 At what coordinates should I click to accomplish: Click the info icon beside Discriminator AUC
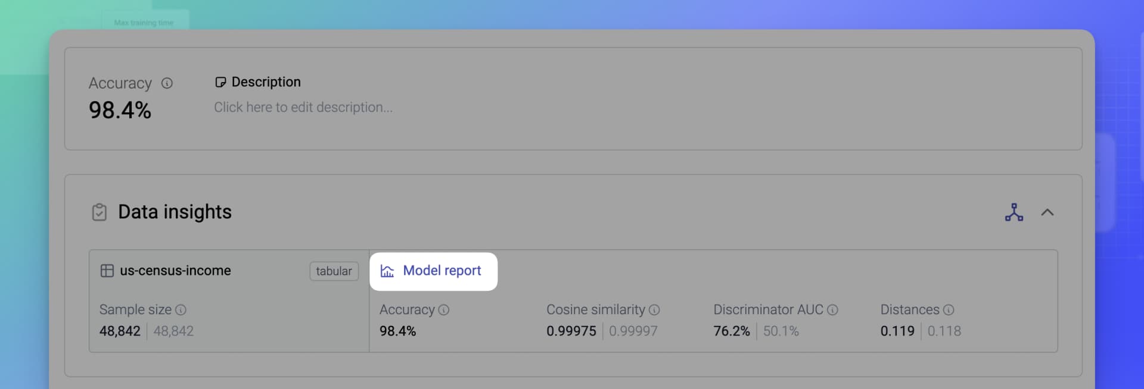pos(832,309)
